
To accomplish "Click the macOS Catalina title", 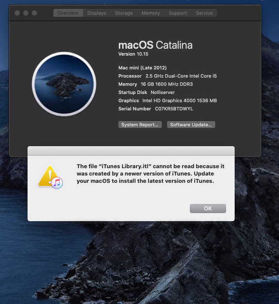I will coord(155,45).
